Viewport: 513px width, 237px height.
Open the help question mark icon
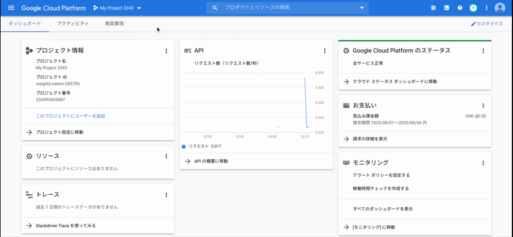pos(460,8)
